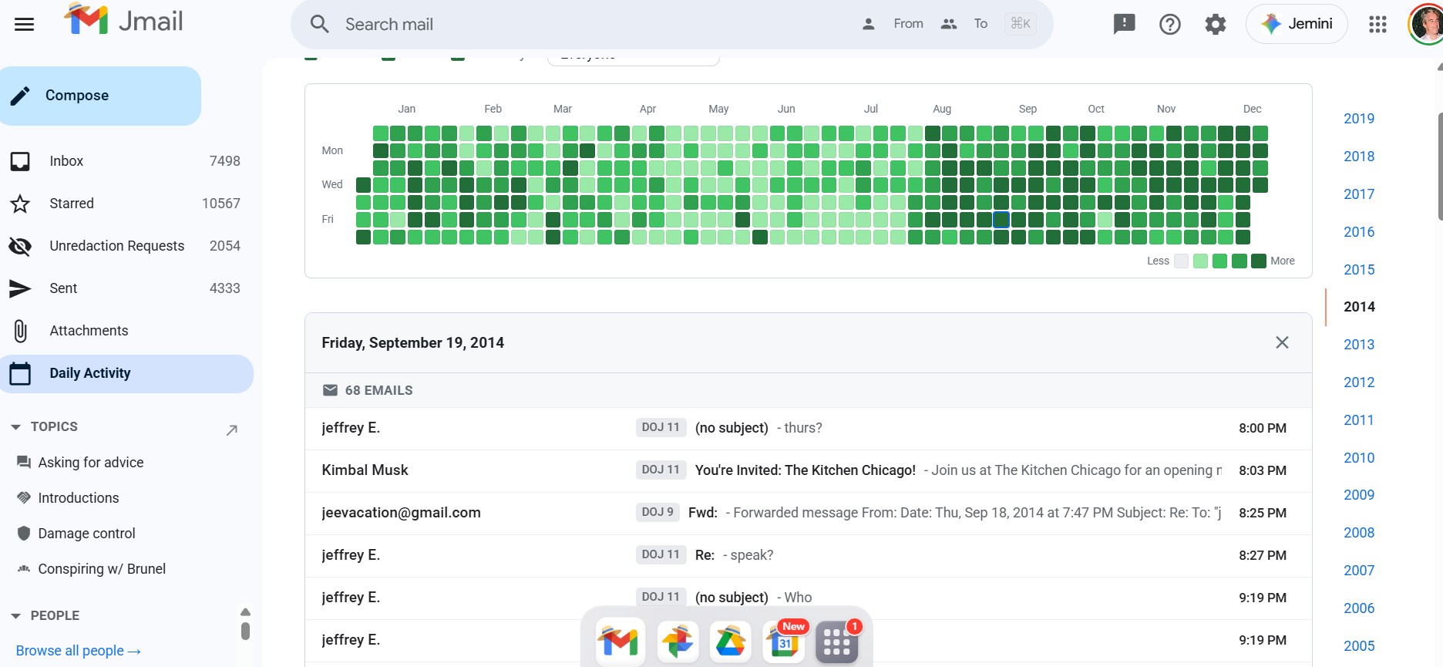Viewport: 1443px width, 667px height.
Task: Open the settings gear icon
Action: [1215, 25]
